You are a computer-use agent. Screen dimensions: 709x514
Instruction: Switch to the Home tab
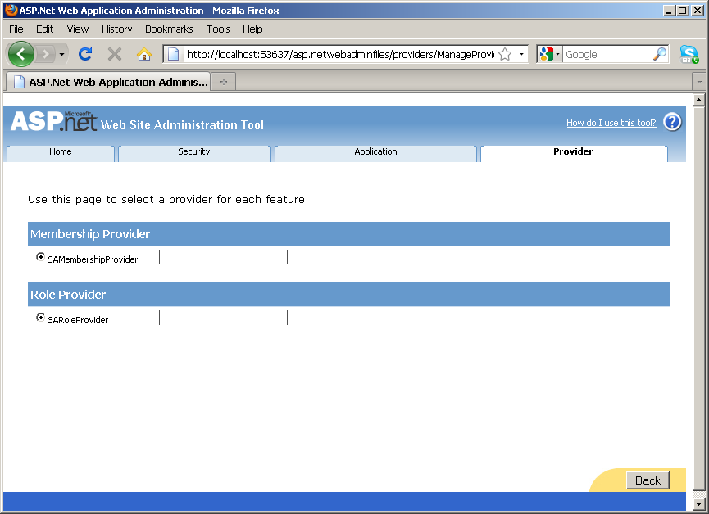[x=61, y=153]
